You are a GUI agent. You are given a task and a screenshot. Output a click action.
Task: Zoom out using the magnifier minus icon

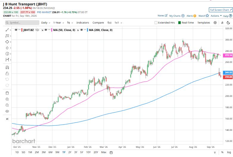coord(7,105)
